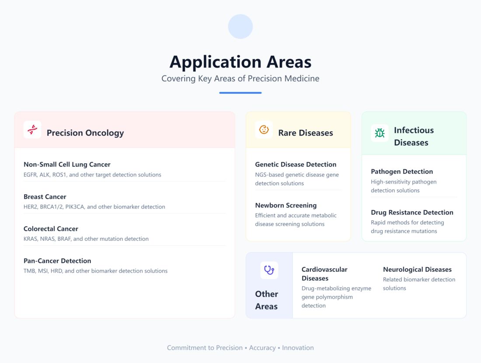Open Drug Resistance Detection entry
Image resolution: width=481 pixels, height=363 pixels.
click(412, 212)
